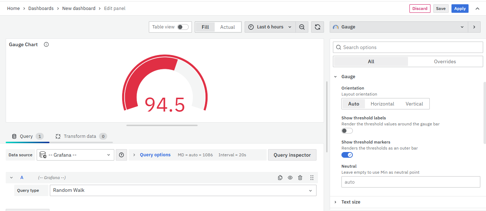Click the Gauge Chart info icon

46,45
